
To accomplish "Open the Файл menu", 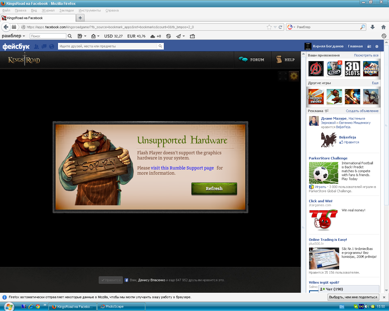I will (x=6, y=10).
